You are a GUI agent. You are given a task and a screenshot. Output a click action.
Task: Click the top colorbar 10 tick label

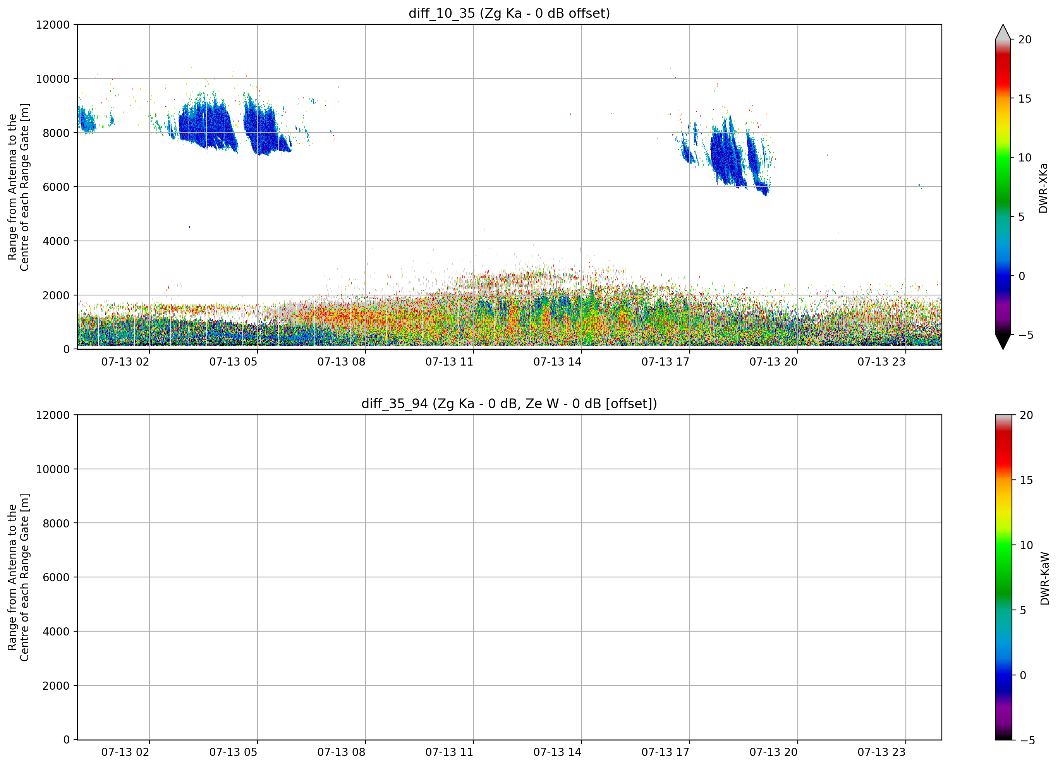click(x=1025, y=158)
